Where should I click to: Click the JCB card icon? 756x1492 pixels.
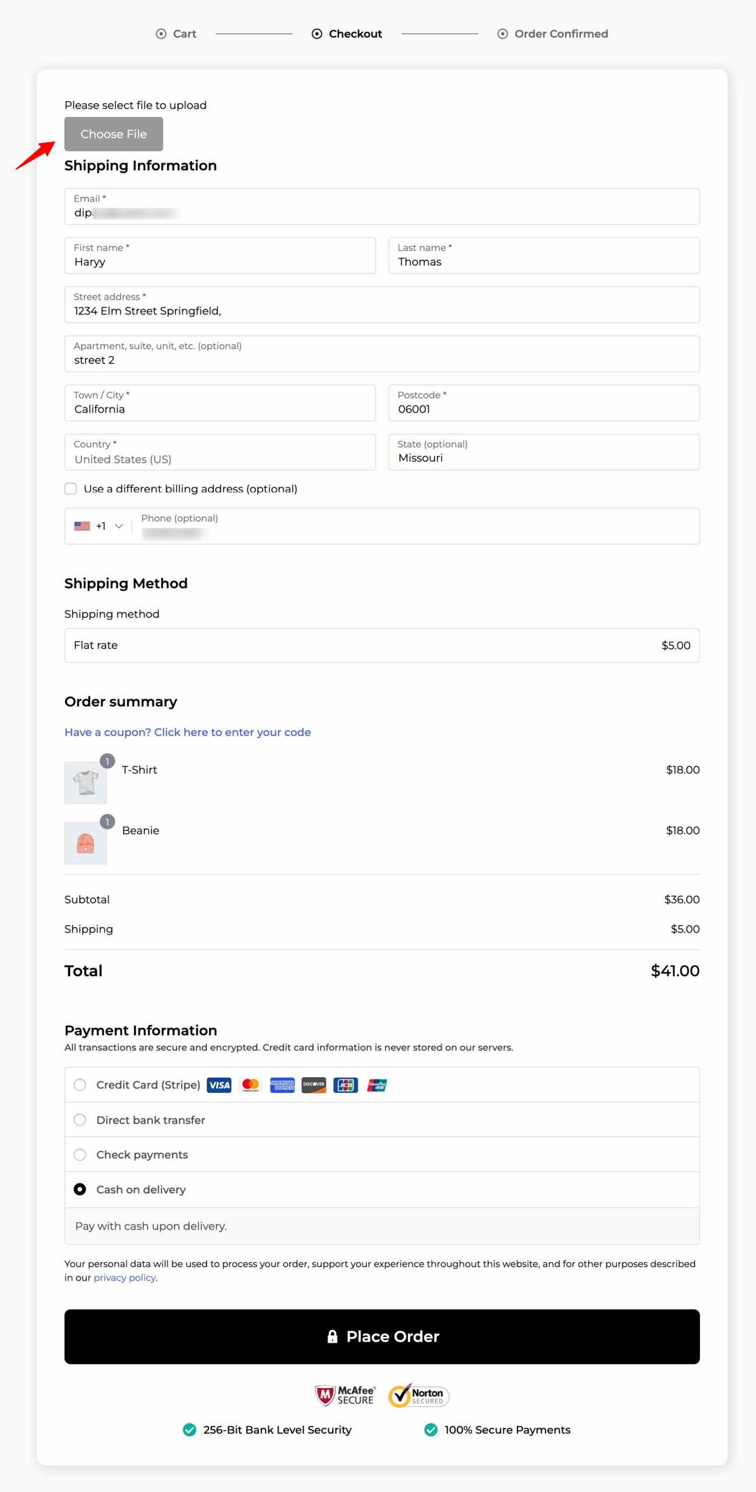(345, 1085)
